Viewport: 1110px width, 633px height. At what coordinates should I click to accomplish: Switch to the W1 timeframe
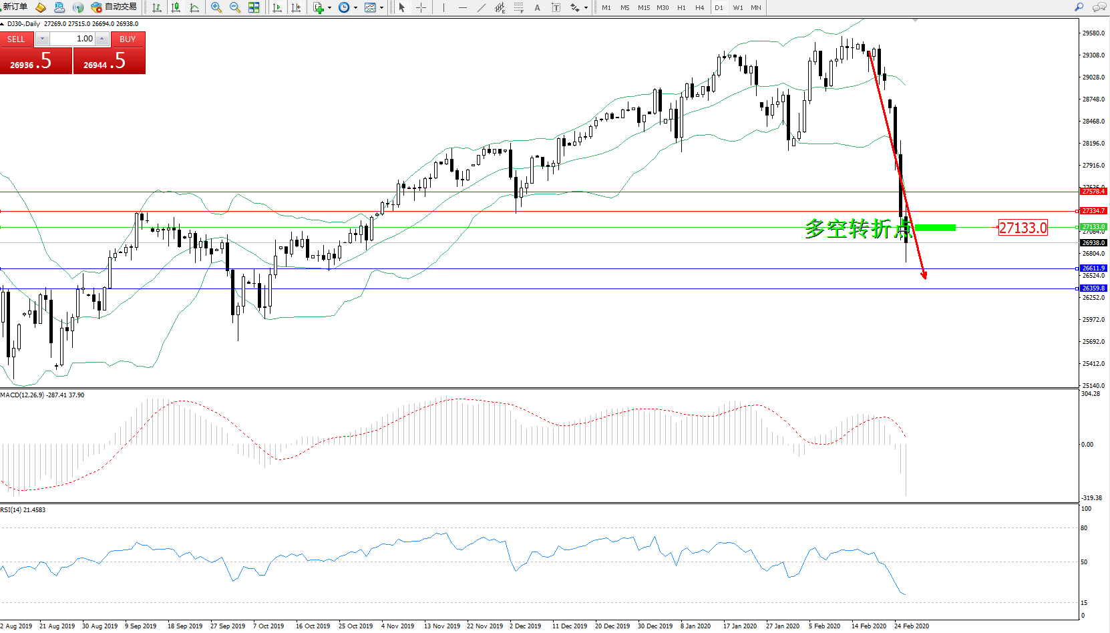click(x=737, y=8)
